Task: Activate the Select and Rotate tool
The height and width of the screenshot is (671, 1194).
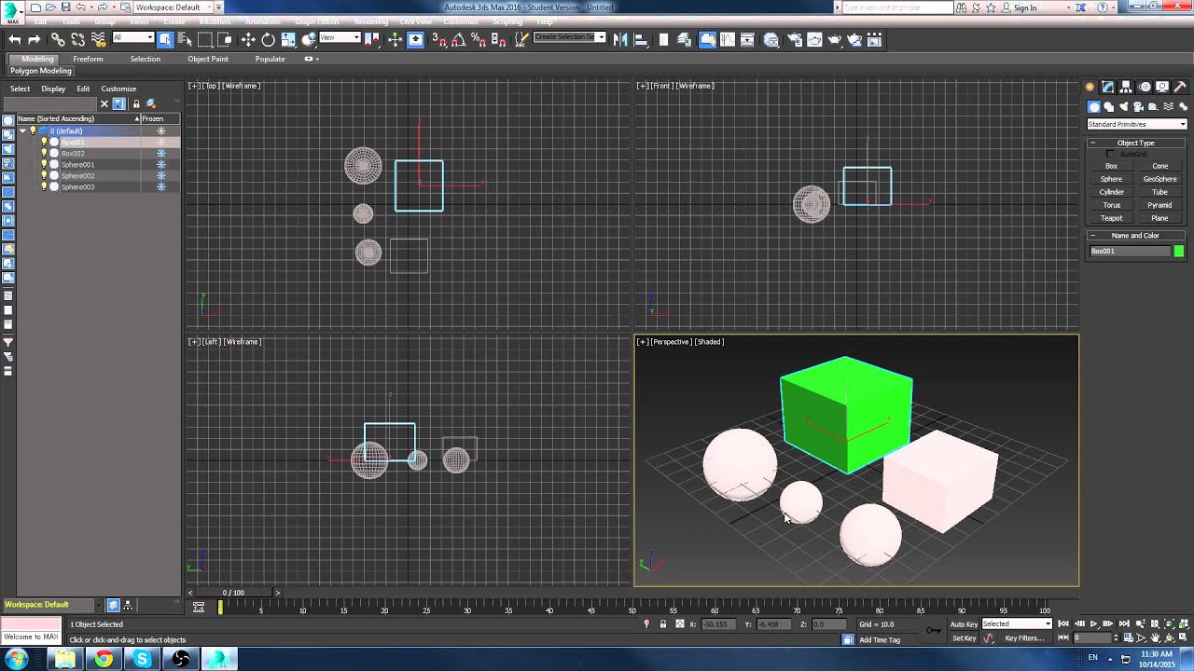Action: pyautogui.click(x=268, y=39)
